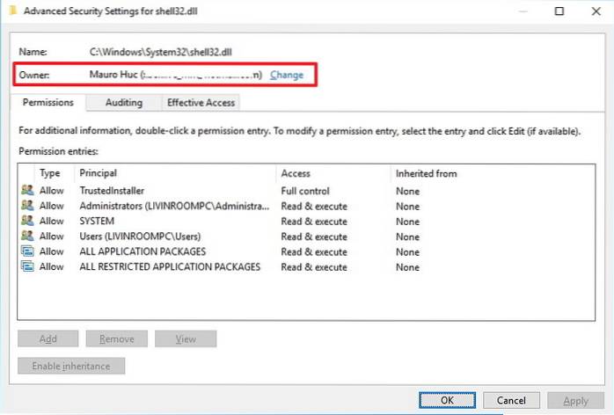Select the TrustedInstaller principal entry
Image resolution: width=614 pixels, height=415 pixels.
(112, 191)
